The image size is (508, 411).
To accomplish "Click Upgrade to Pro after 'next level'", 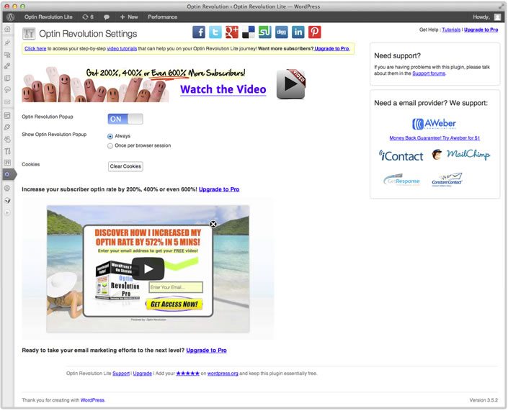I will tap(206, 350).
